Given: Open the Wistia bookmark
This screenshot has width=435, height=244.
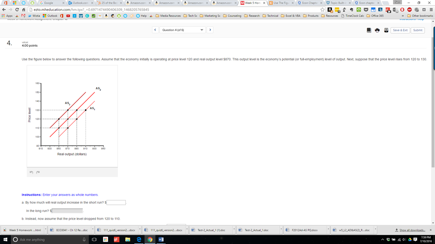Looking at the screenshot, I should click(x=34, y=16).
